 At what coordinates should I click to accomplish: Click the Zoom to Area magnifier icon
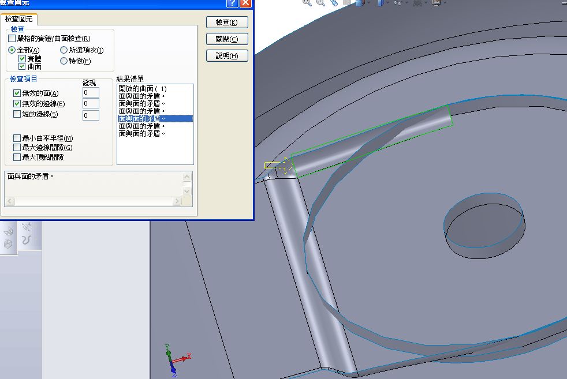pyautogui.click(x=320, y=2)
